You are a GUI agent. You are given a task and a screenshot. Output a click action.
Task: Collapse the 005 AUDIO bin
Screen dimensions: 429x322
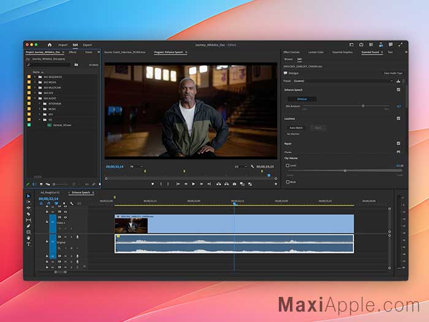[x=35, y=98]
